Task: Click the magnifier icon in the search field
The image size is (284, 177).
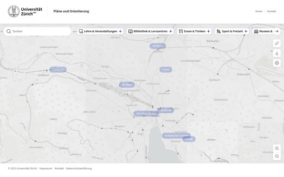Action: [x=9, y=32]
